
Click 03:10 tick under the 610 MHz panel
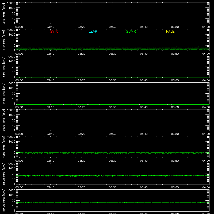[x=50, y=81]
